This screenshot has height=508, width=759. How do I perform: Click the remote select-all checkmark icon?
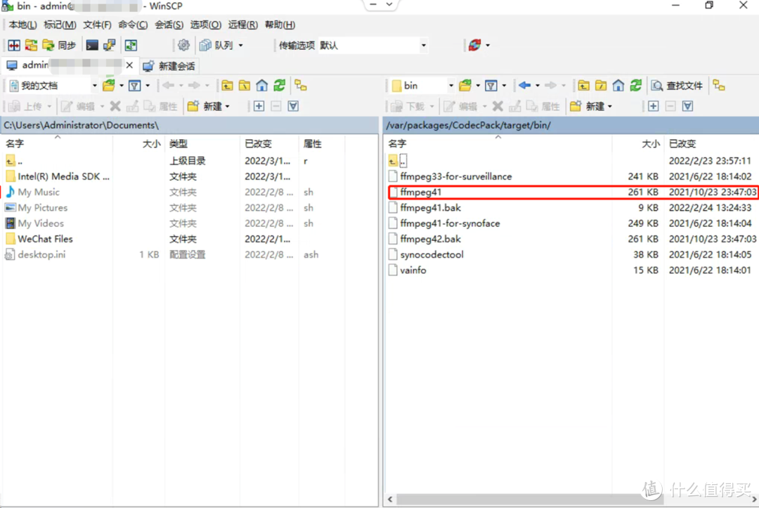click(688, 106)
